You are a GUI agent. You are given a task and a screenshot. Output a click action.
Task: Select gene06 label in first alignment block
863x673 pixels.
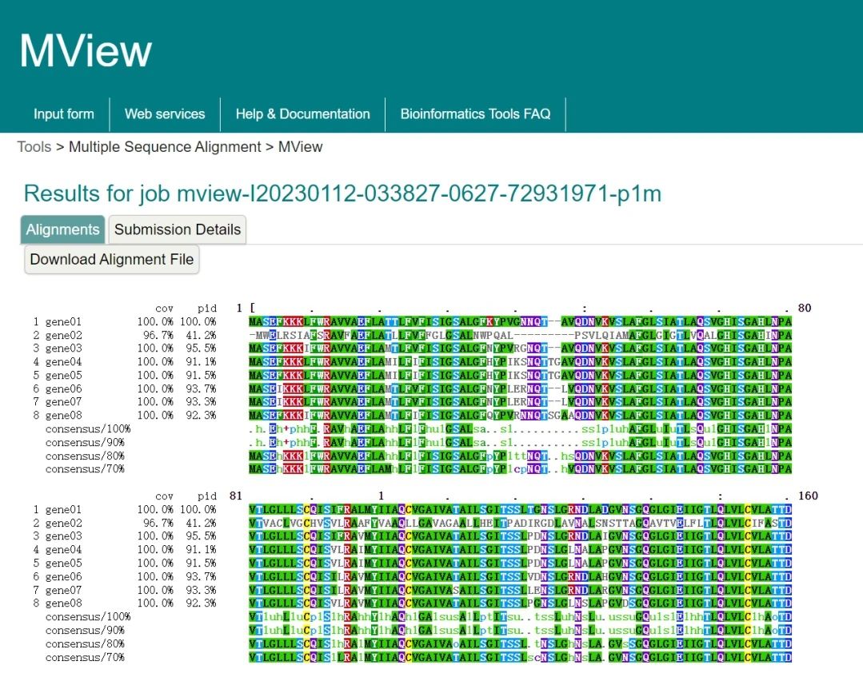point(63,388)
